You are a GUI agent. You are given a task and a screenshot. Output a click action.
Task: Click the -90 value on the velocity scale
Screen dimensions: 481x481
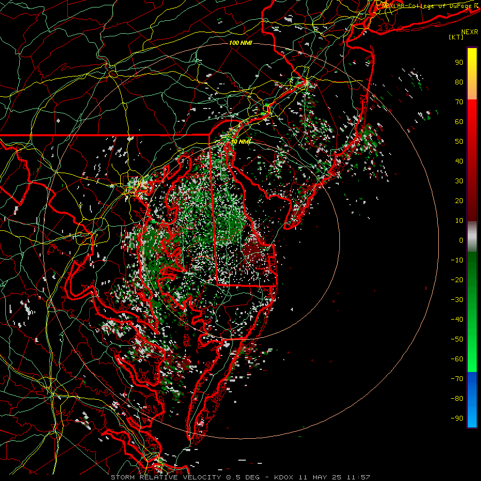click(457, 418)
